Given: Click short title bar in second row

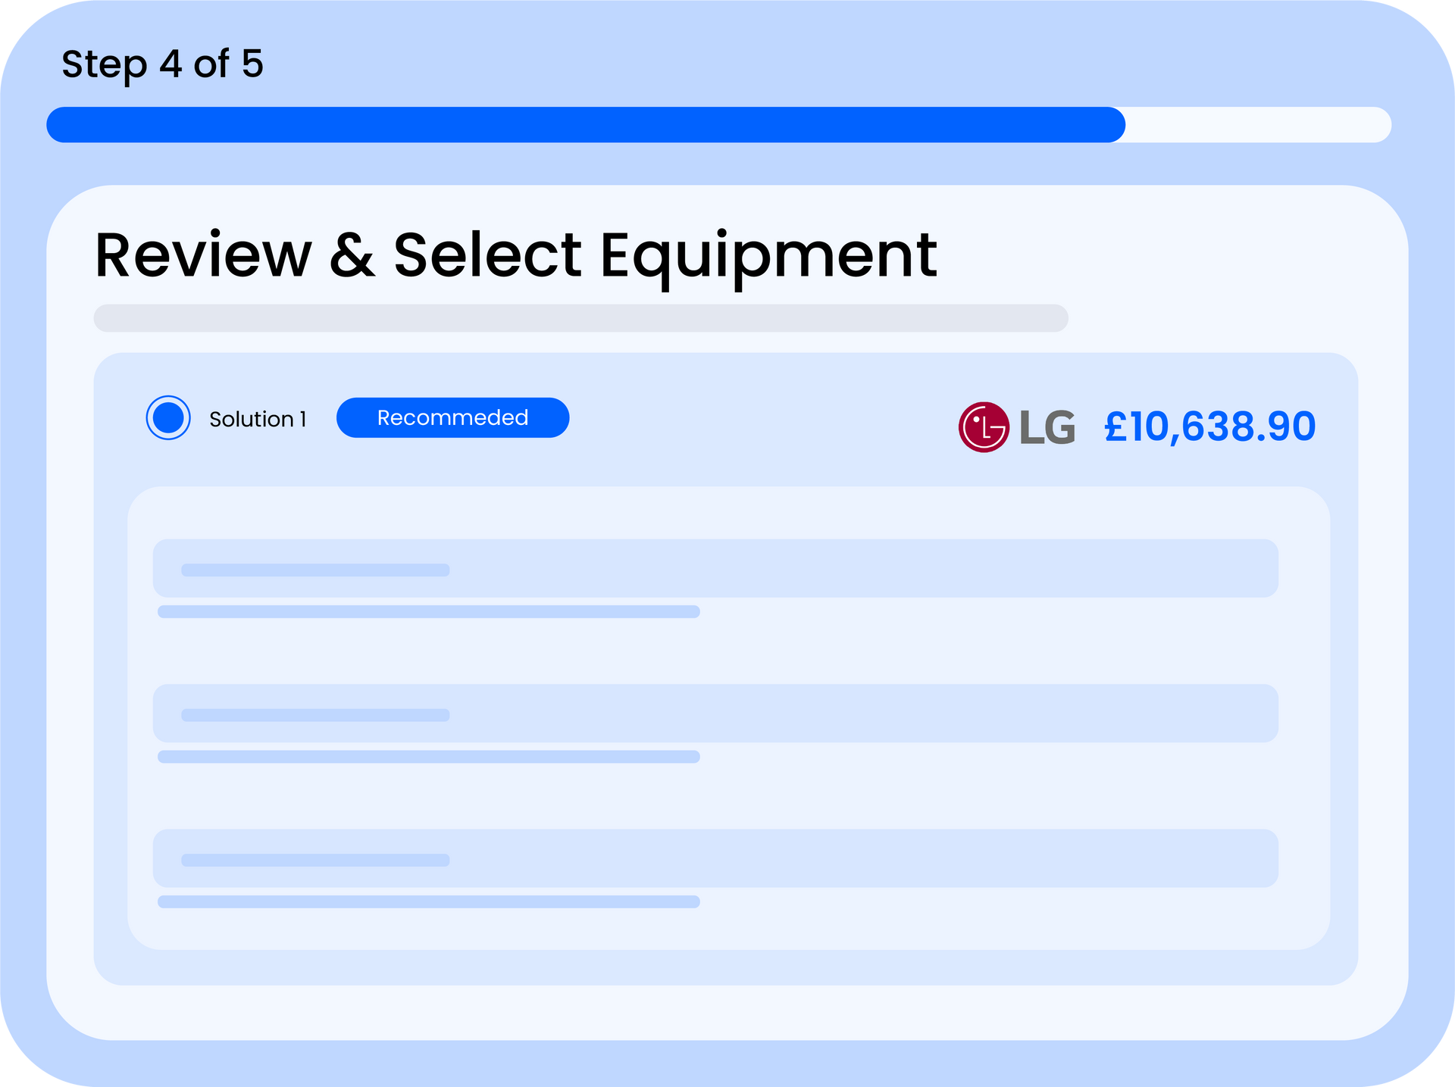Looking at the screenshot, I should [x=315, y=715].
